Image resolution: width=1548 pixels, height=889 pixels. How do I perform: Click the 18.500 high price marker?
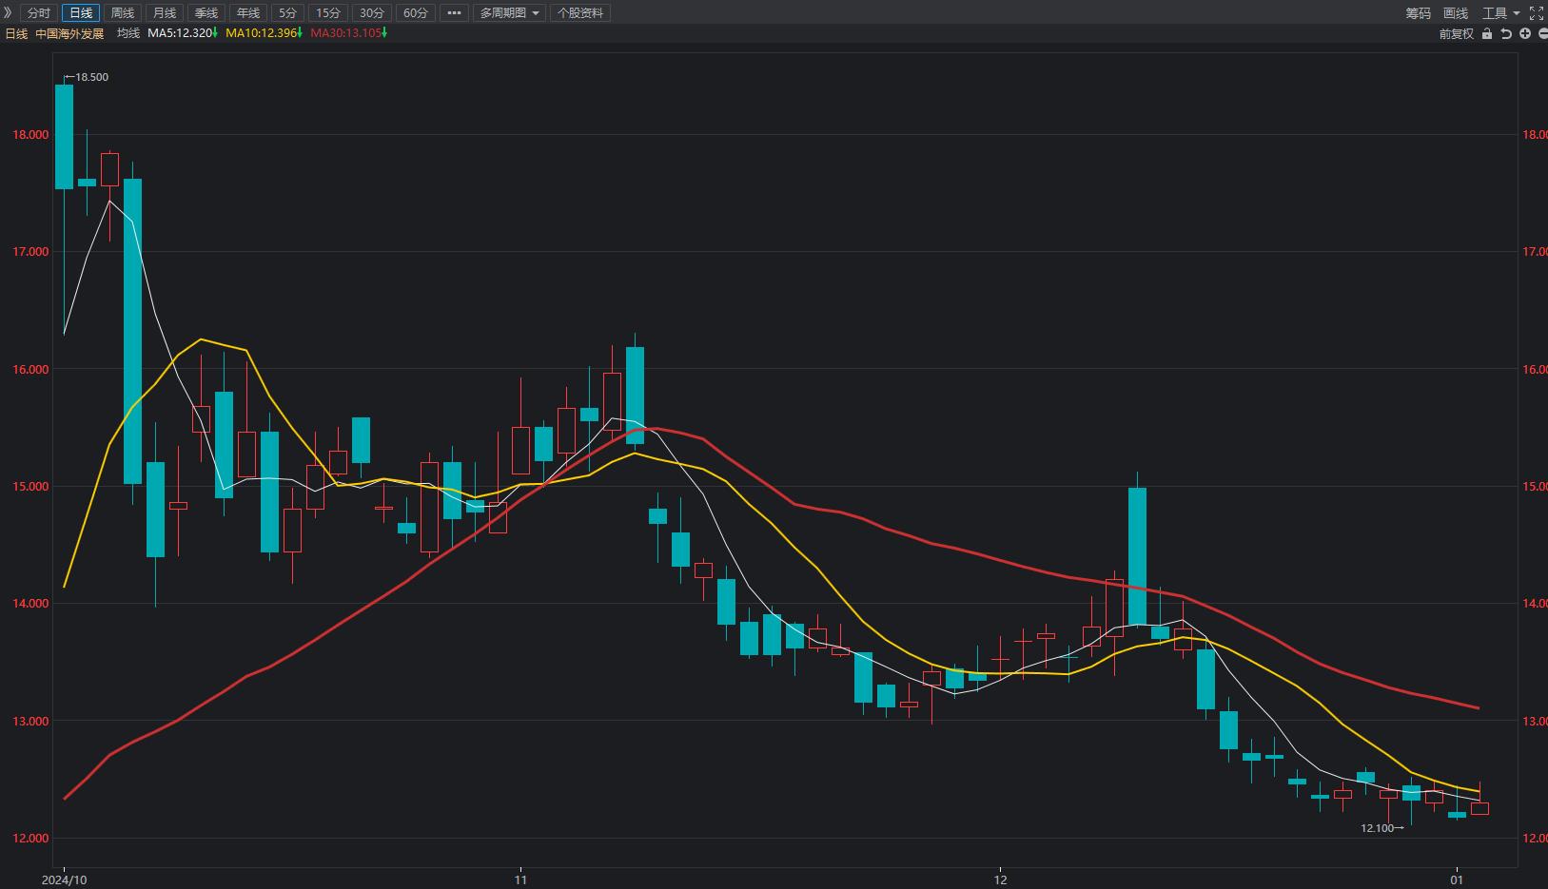pos(91,77)
